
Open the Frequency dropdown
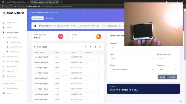(167, 70)
